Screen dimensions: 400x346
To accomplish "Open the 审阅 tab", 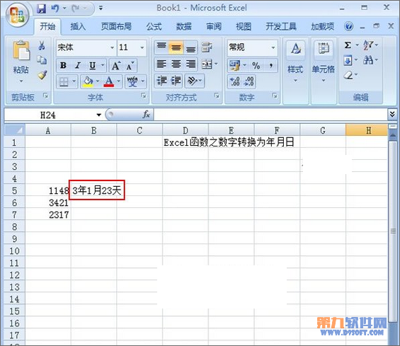I will 214,26.
